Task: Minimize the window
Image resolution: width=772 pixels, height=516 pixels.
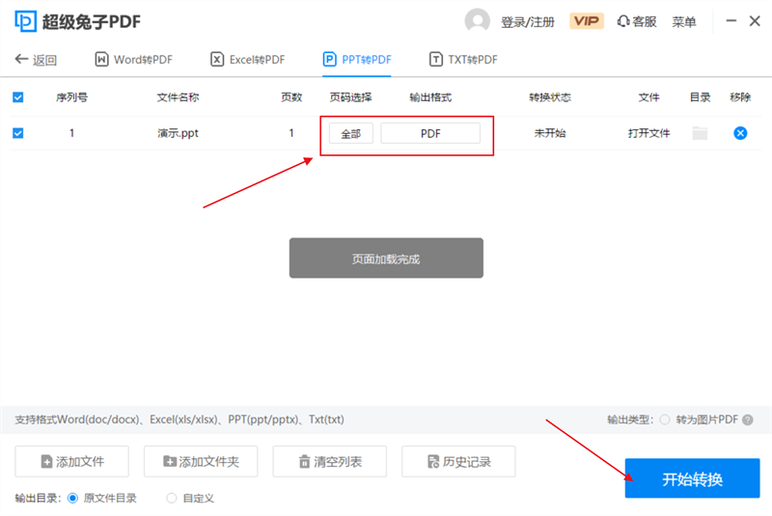Action: point(731,20)
